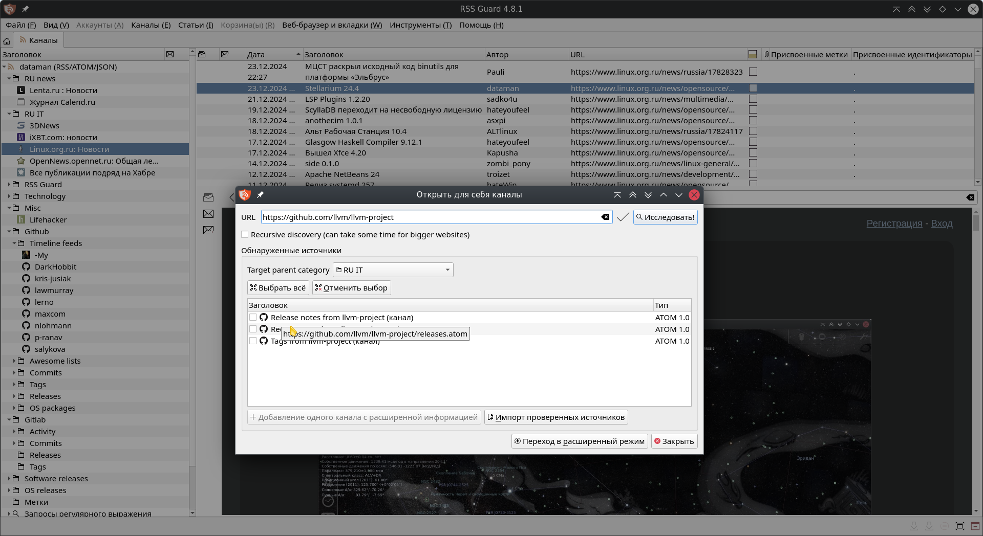This screenshot has width=983, height=536.
Task: Click GitHub icon of Release notes row
Action: pos(264,318)
